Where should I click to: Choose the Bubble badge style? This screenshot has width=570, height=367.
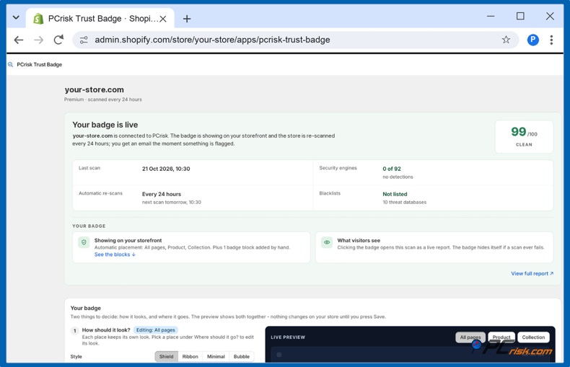(x=242, y=356)
